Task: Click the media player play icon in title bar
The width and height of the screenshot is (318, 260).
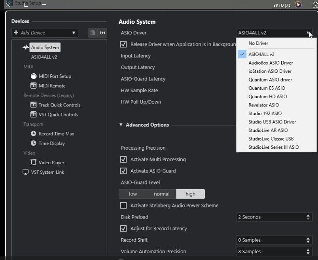Action: click(298, 4)
